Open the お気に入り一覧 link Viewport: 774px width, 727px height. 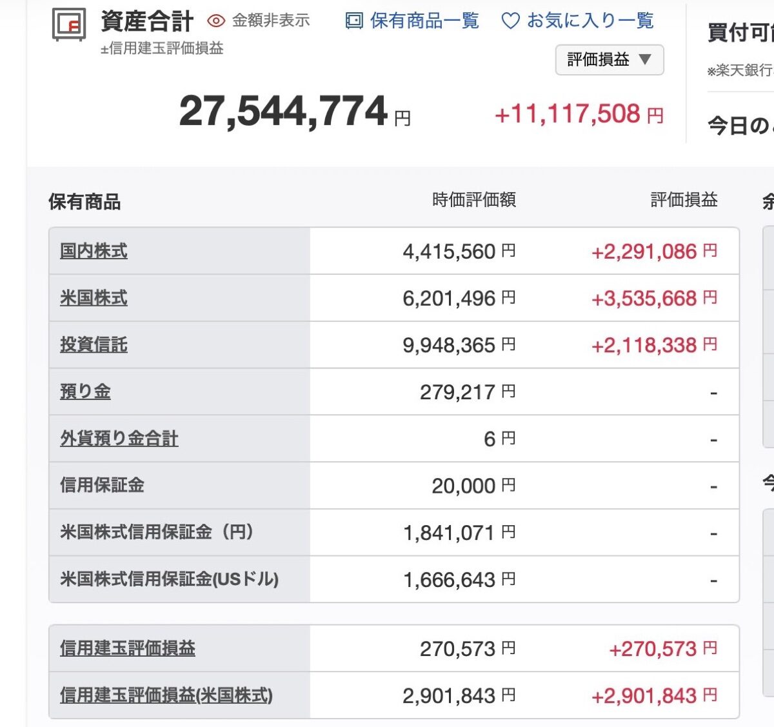tap(590, 21)
